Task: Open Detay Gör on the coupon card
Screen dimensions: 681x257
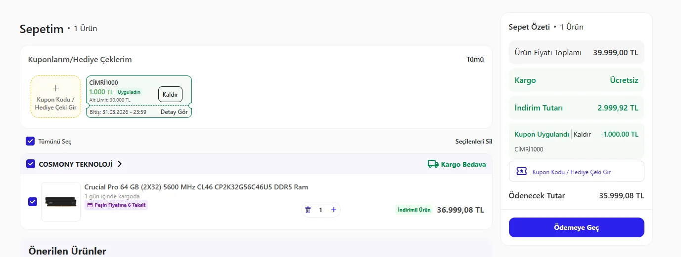Action: pyautogui.click(x=174, y=112)
